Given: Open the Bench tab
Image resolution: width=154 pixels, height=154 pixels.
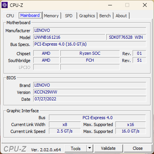Looking at the screenshot, I should [x=105, y=16].
